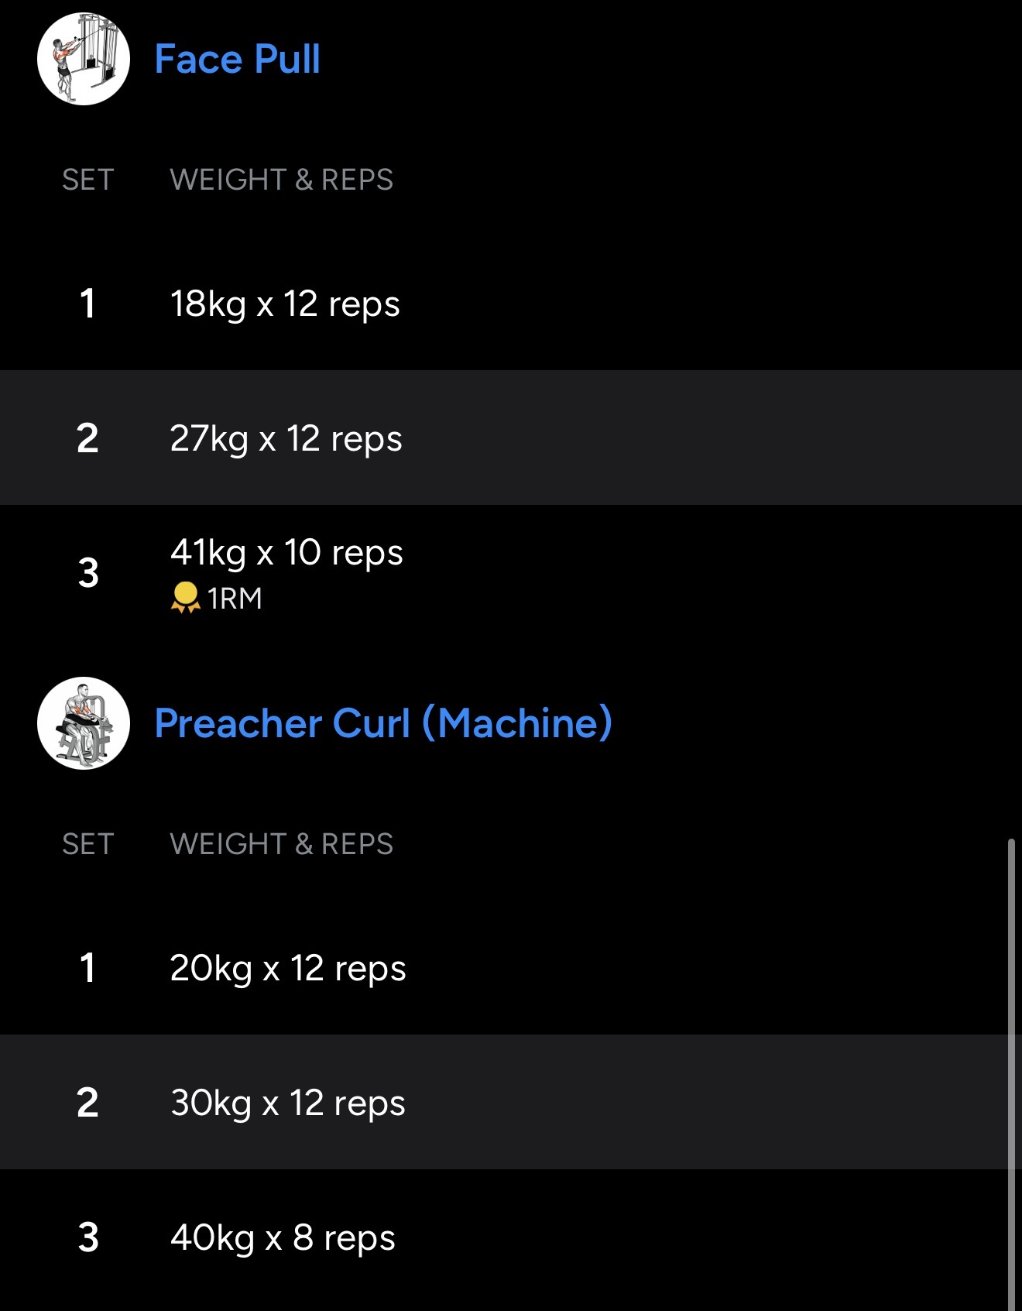Tap the Preacher Curl machine thumbnail
Viewport: 1022px width, 1311px height.
coord(84,723)
